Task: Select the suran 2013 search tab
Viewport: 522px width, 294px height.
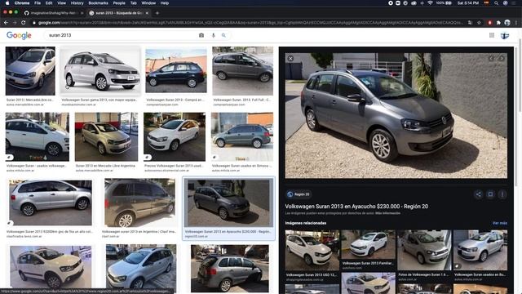Action: (x=117, y=13)
